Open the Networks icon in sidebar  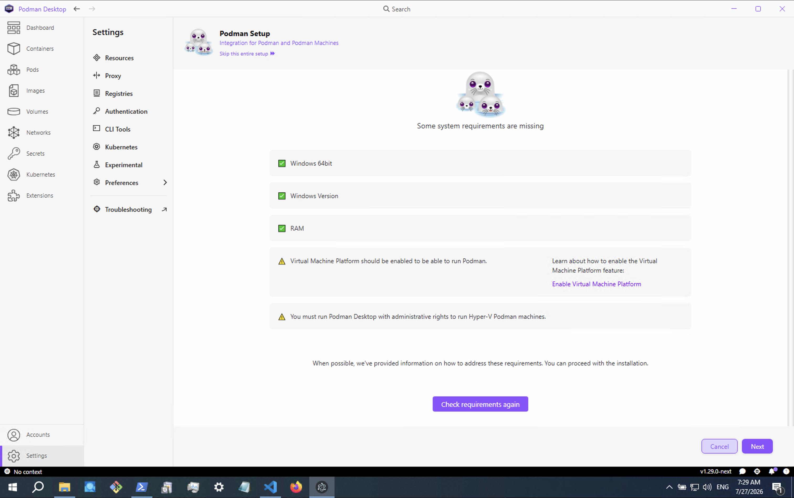[13, 133]
